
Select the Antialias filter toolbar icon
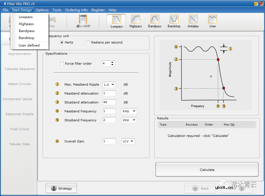pyautogui.click(x=193, y=21)
